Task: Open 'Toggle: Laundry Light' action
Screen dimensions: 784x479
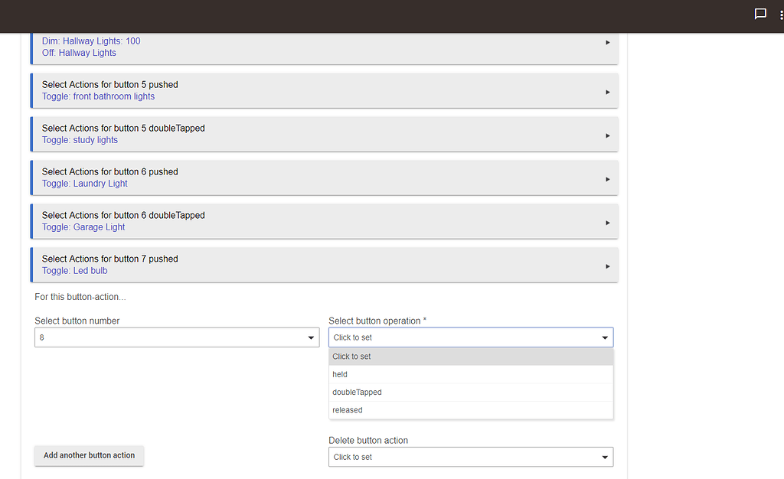Action: (x=84, y=184)
